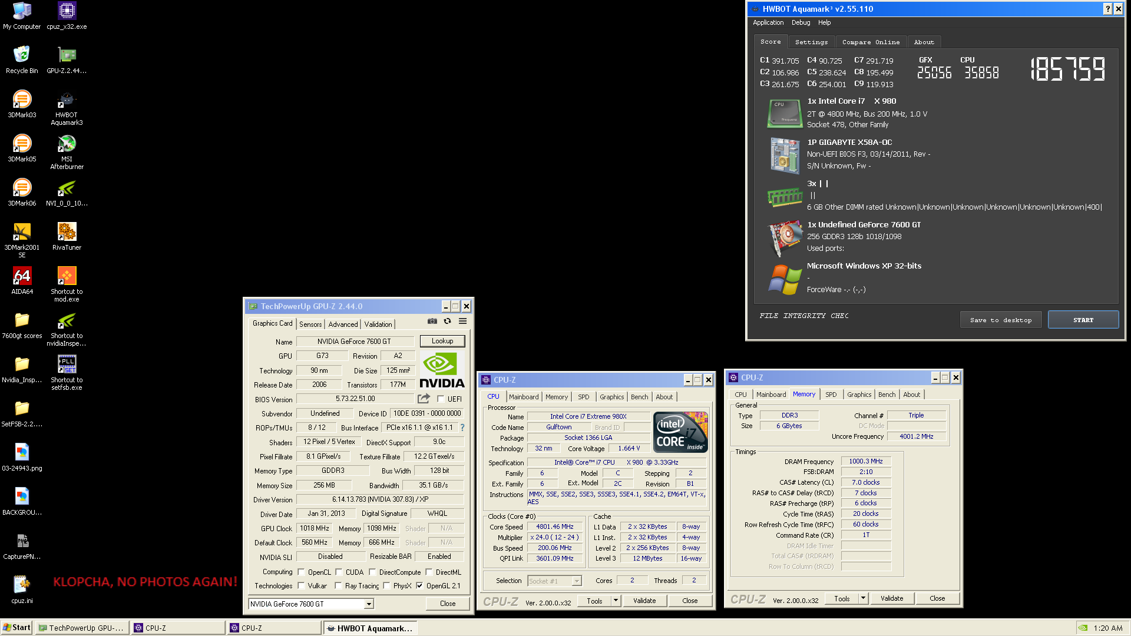The image size is (1131, 636).
Task: Click Save to desktop in Aquamark
Action: tap(1001, 320)
